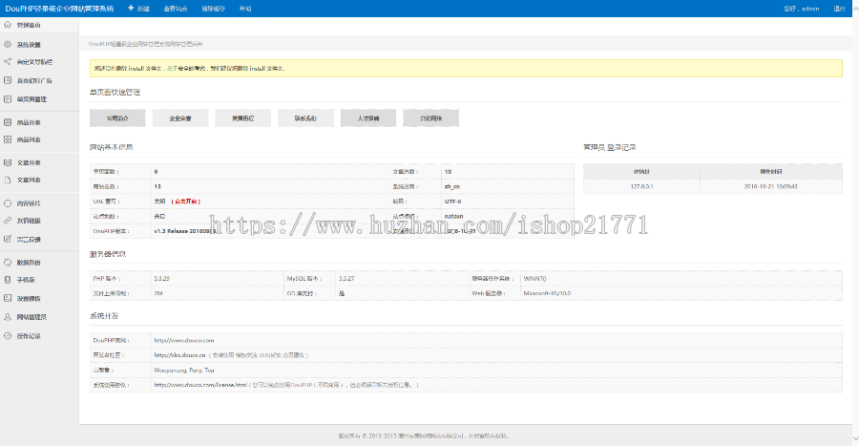Open 系统设置 via its gear icon
859x446 pixels.
9,45
